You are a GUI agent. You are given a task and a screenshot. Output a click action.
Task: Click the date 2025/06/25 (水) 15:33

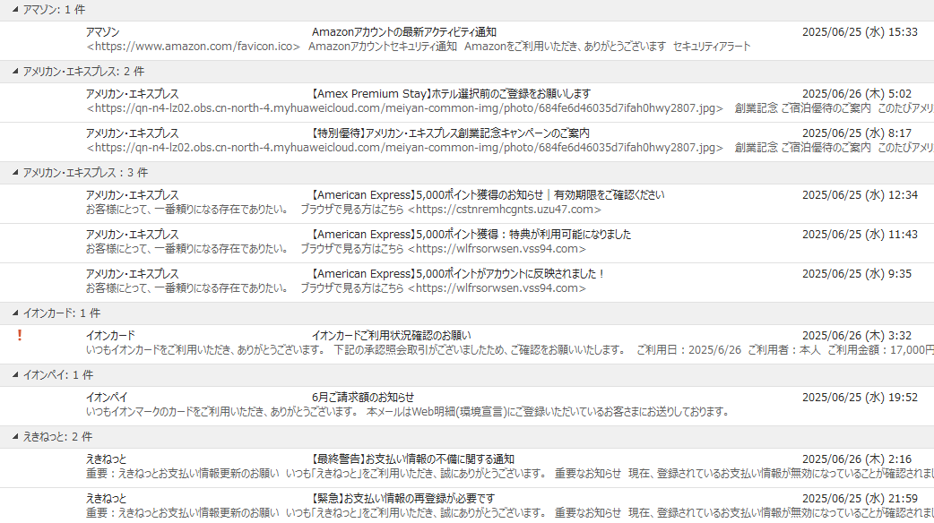(x=860, y=32)
